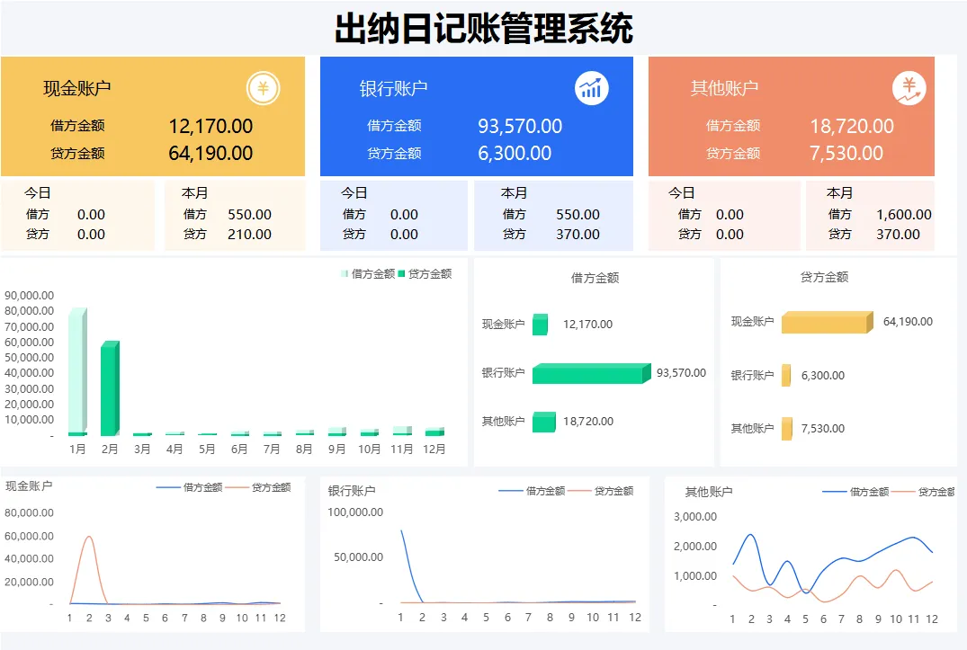Click the blue 借方金额 legend in 其他账户 line chart
Viewport: 967px width, 650px height.
(855, 492)
